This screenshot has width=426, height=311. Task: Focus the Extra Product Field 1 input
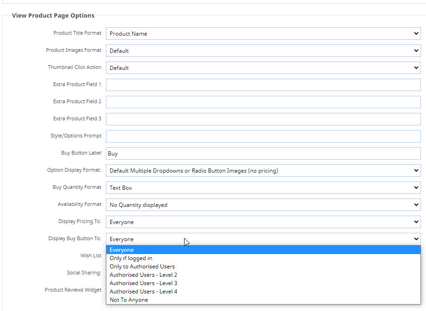click(x=263, y=85)
